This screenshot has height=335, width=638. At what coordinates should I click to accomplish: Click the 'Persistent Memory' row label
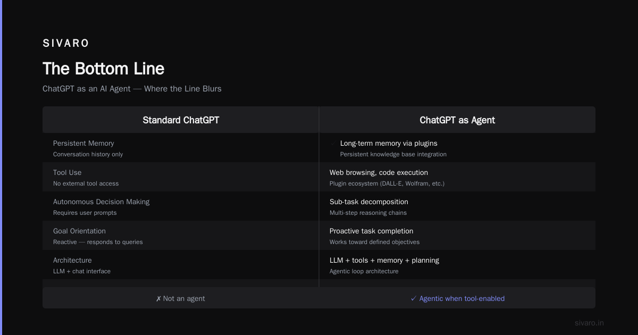click(x=83, y=144)
